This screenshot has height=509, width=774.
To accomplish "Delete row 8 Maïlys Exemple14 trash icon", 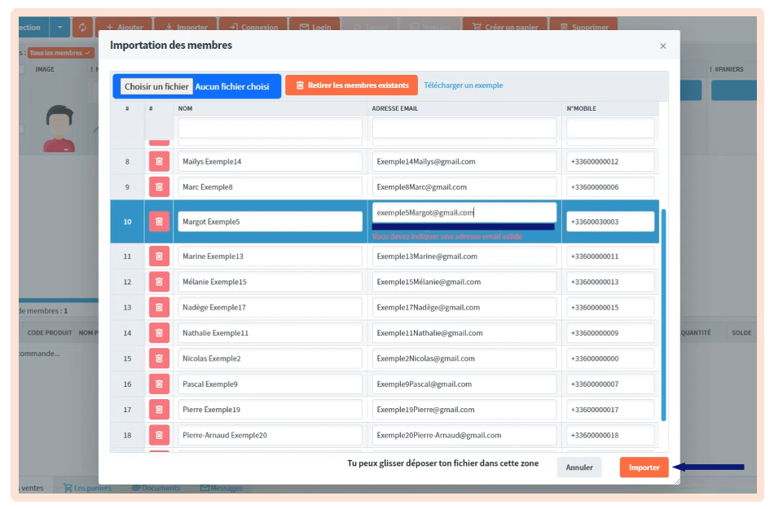I will click(159, 161).
